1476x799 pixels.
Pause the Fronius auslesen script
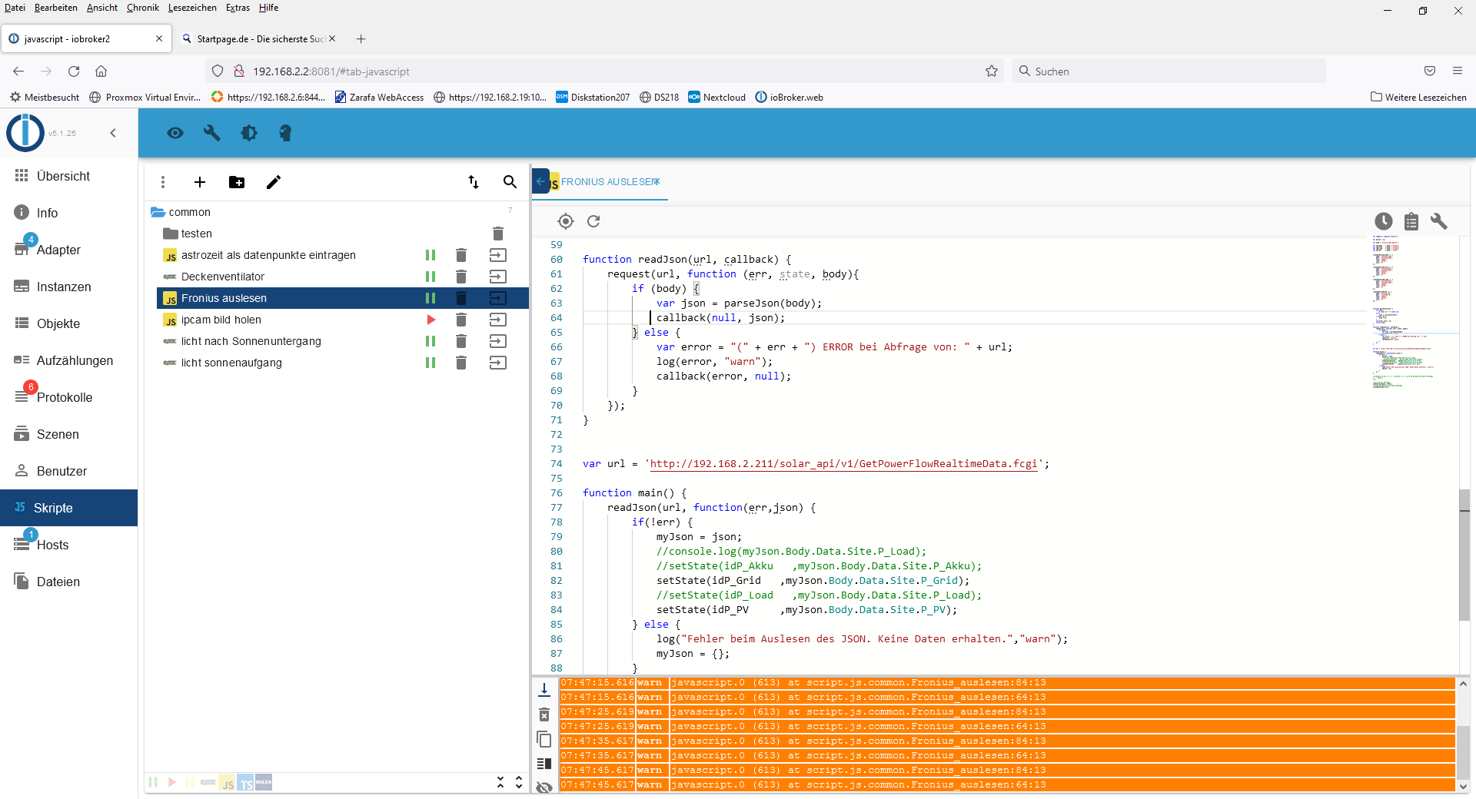pyautogui.click(x=430, y=298)
